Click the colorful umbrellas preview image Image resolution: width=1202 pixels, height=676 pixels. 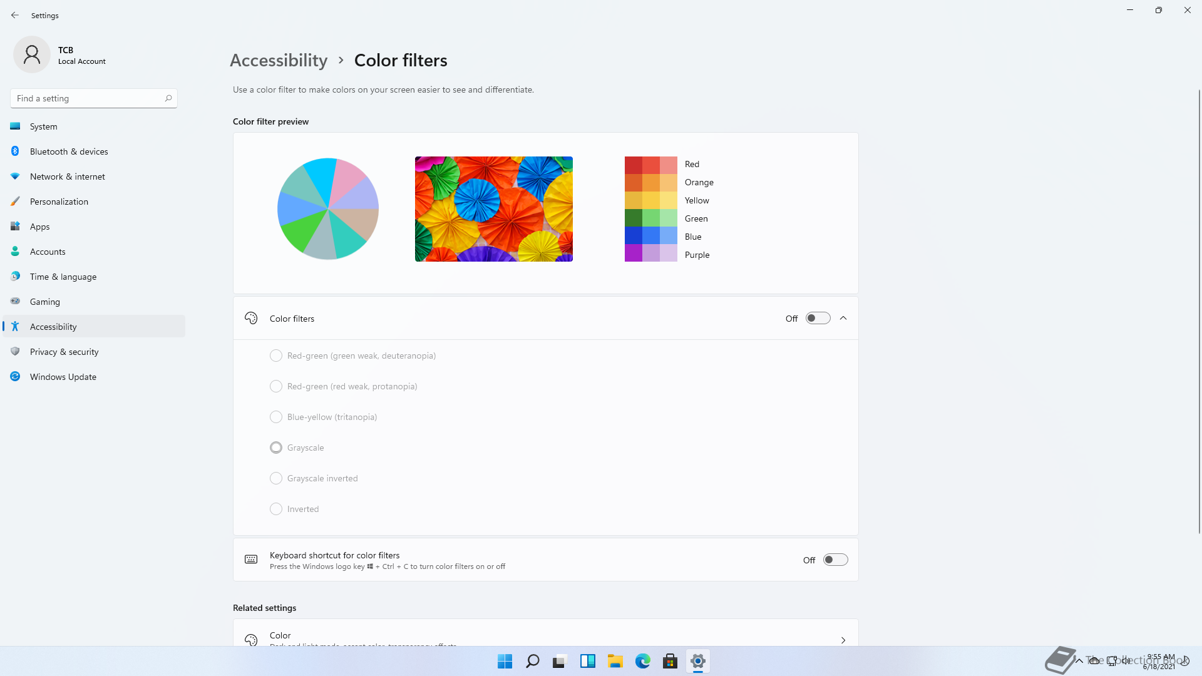494,209
